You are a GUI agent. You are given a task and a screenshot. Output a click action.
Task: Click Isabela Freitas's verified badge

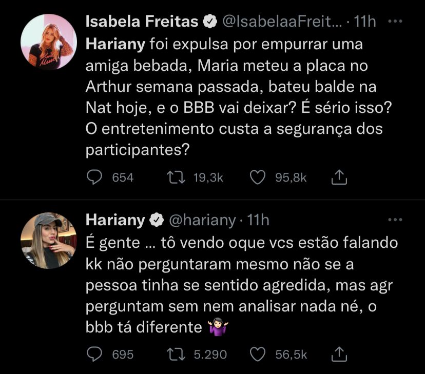pos(210,22)
